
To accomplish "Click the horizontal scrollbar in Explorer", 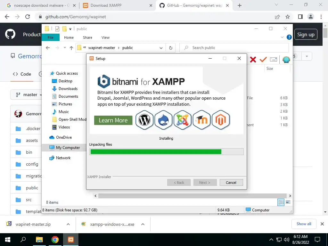I will click(193, 196).
